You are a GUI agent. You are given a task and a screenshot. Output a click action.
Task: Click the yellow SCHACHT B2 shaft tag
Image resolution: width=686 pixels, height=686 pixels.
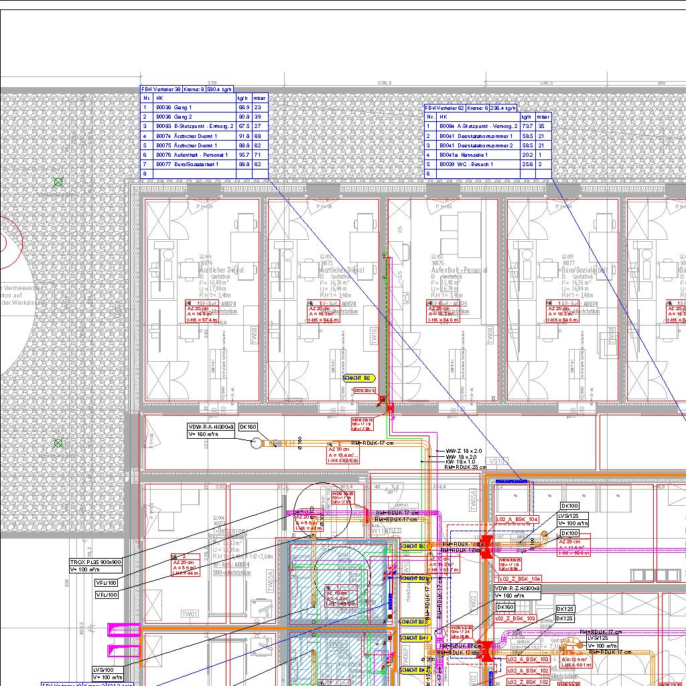[x=357, y=378]
